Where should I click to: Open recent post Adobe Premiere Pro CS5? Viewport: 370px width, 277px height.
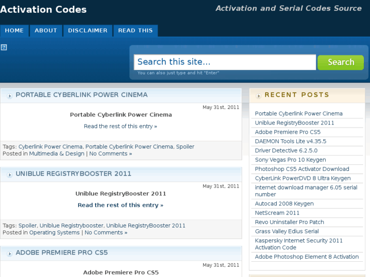(x=288, y=132)
